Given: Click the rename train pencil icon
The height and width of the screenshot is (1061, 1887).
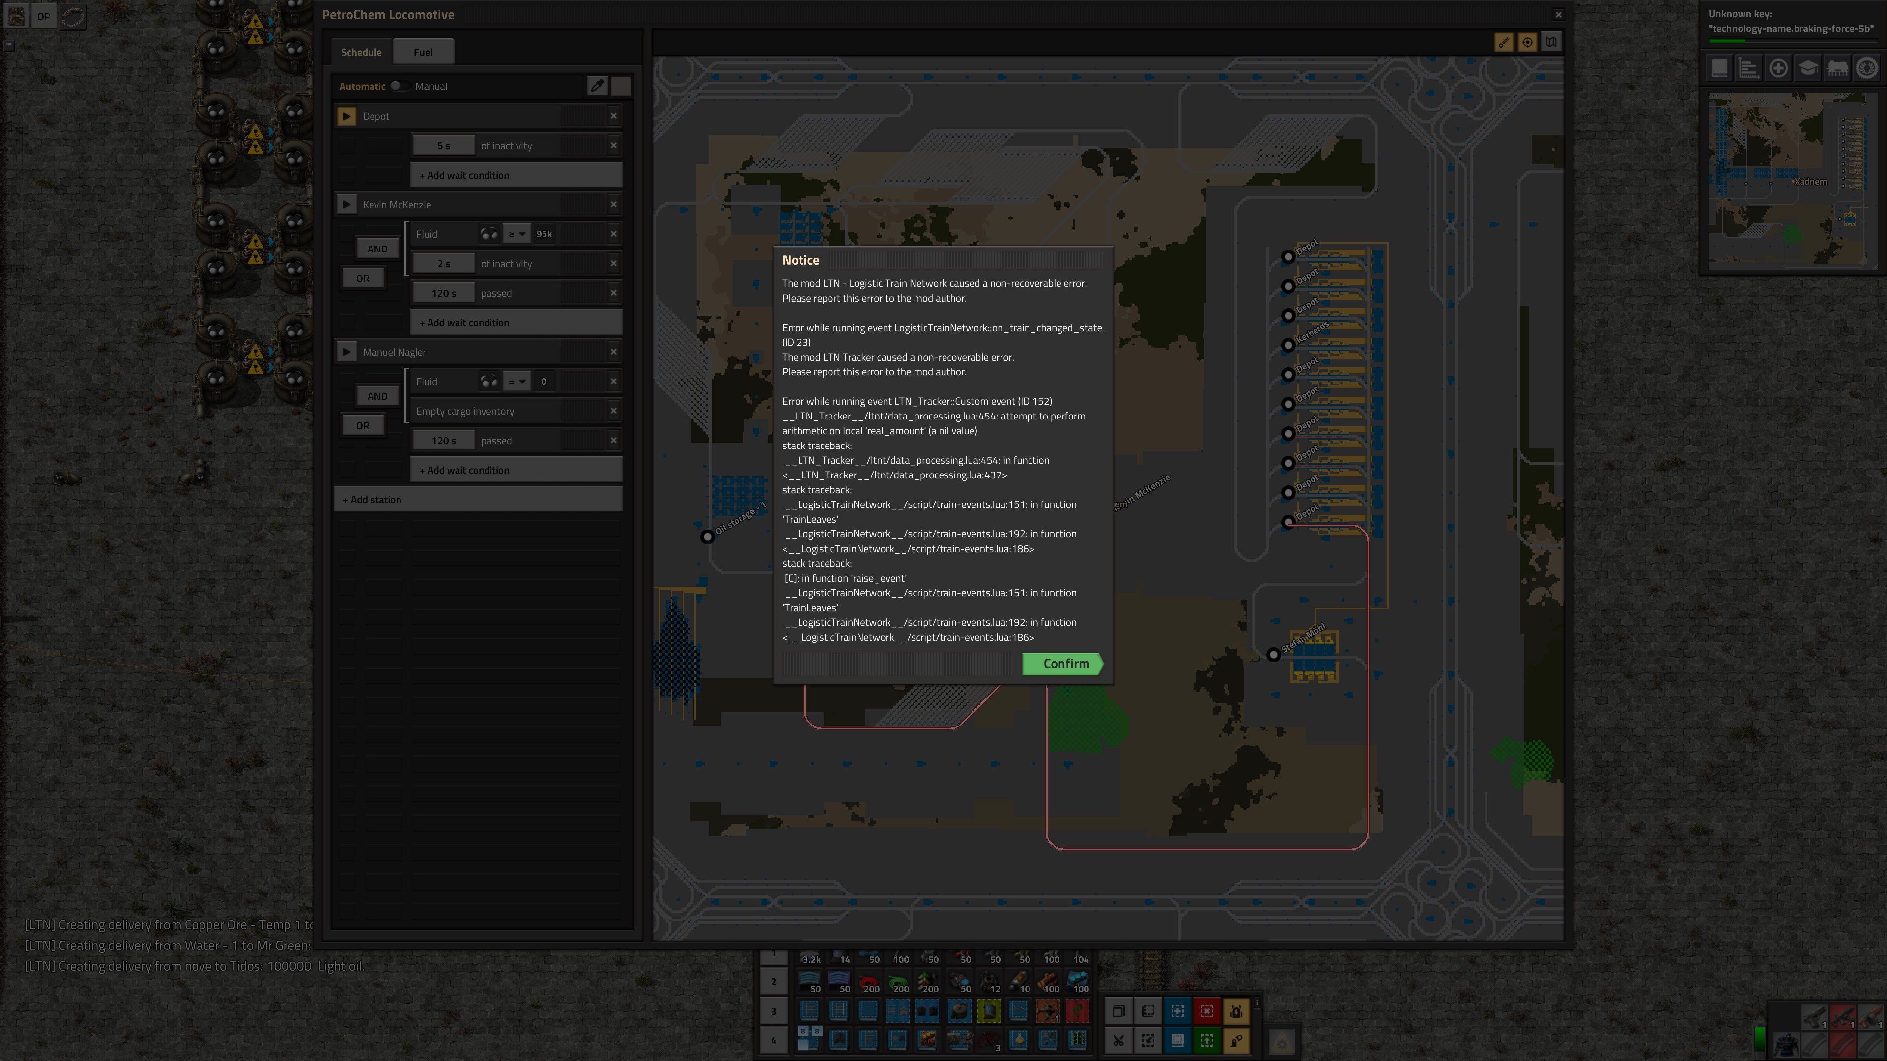Looking at the screenshot, I should 597,86.
